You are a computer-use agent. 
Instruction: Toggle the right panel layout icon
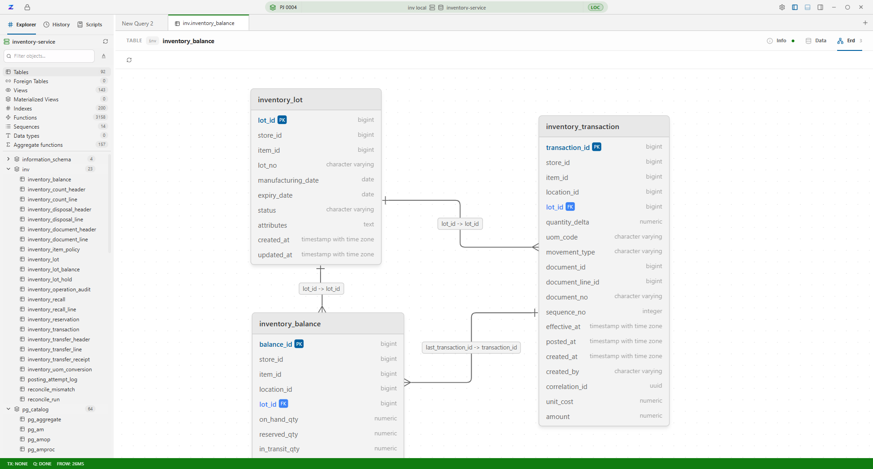(x=820, y=7)
